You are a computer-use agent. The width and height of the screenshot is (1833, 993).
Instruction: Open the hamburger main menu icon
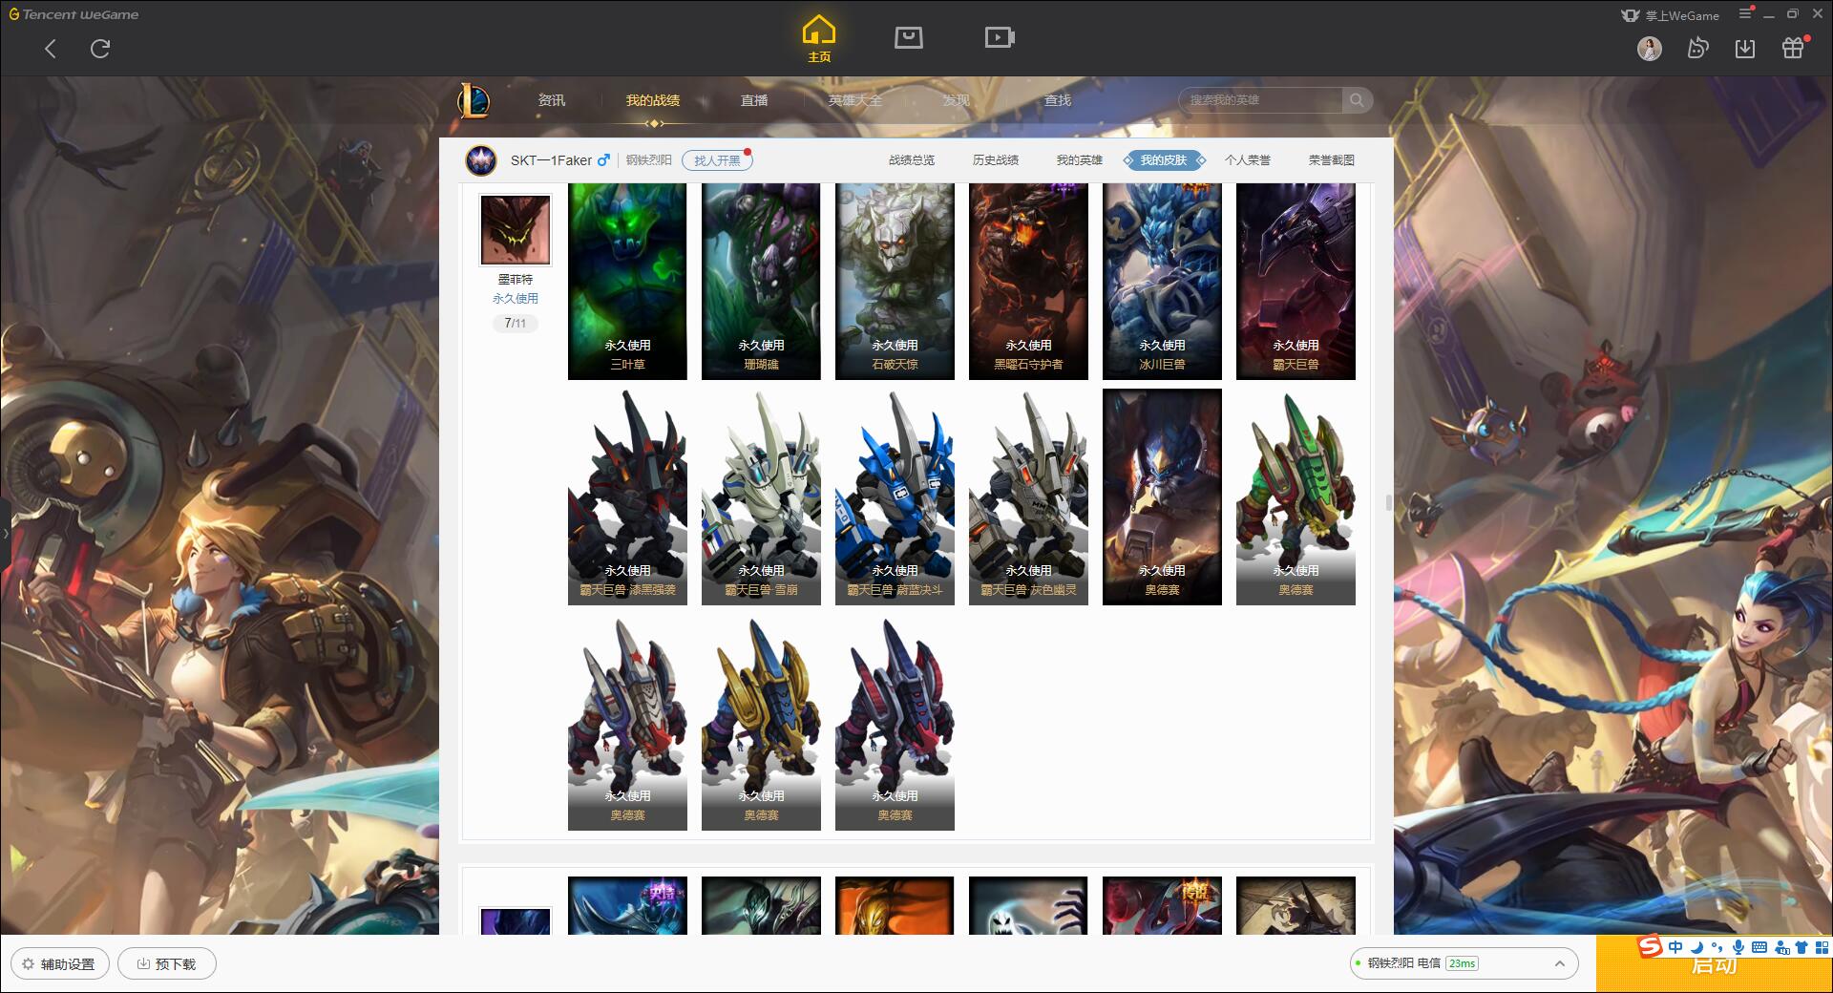1745,13
